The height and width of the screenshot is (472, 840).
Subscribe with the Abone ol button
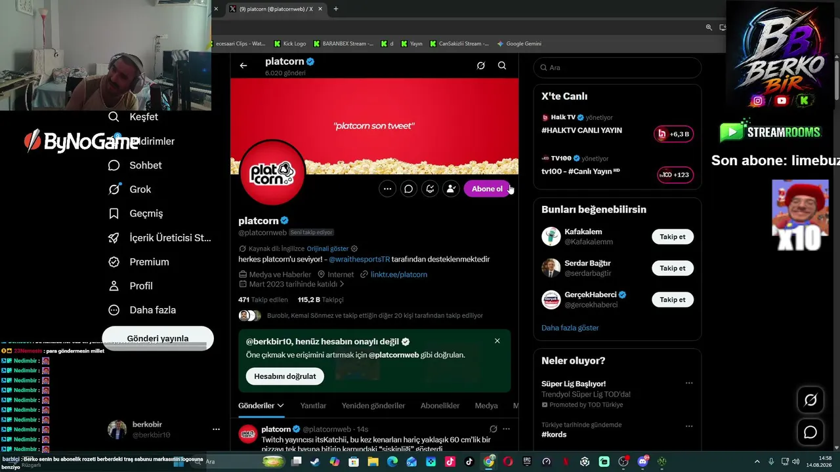click(x=487, y=189)
